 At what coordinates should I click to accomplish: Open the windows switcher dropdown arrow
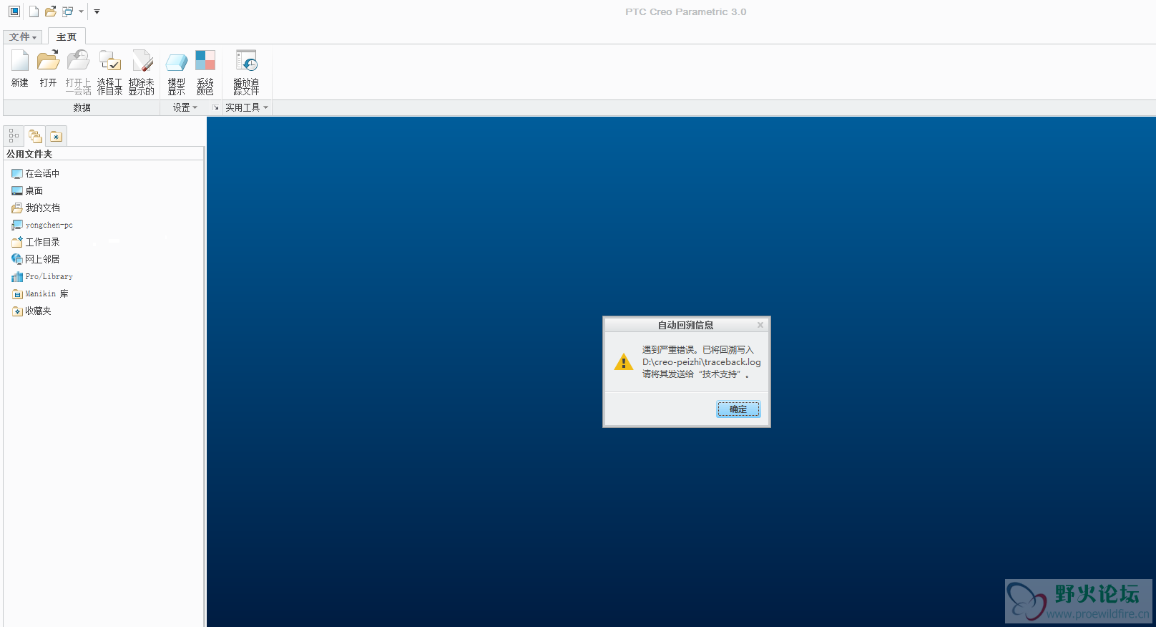[x=81, y=11]
